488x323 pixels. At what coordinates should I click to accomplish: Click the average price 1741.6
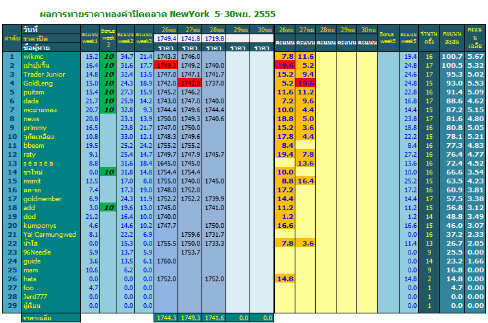point(214,318)
